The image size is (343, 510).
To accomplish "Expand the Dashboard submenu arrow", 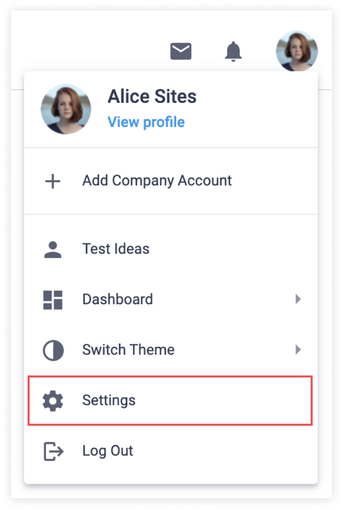I will [298, 300].
